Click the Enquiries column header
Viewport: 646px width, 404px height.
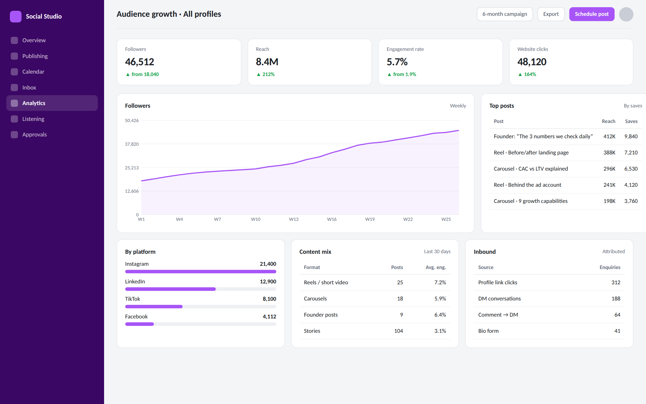click(x=610, y=267)
